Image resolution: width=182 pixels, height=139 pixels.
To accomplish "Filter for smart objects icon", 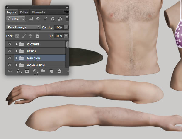I will point(60,19).
